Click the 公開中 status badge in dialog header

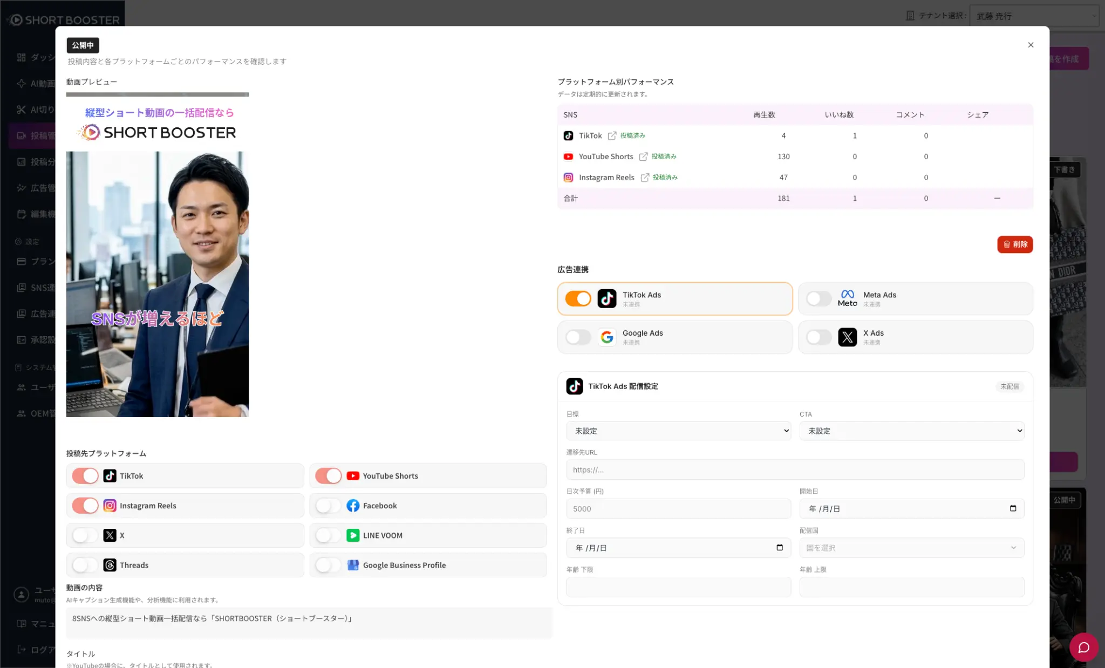coord(83,45)
